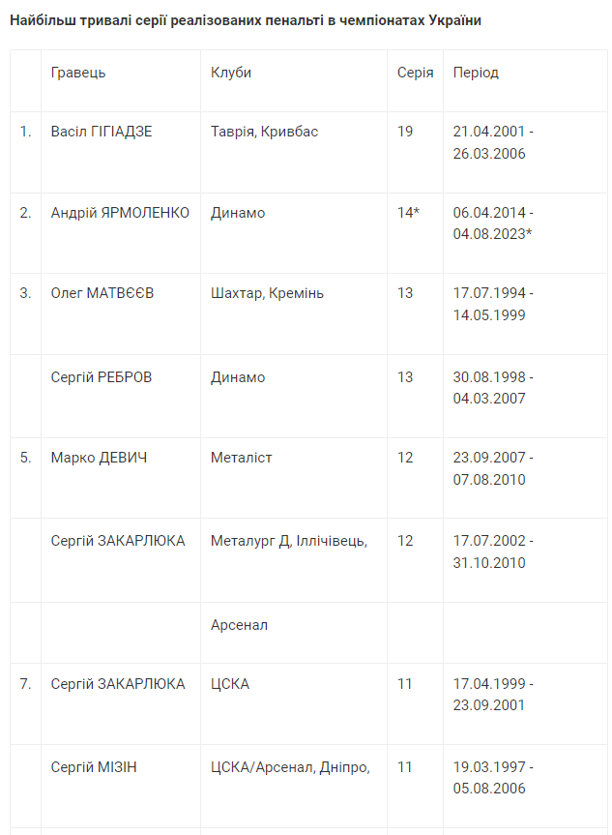Click the table title about penalty series
Screen dimensions: 612x835
[x=246, y=20]
